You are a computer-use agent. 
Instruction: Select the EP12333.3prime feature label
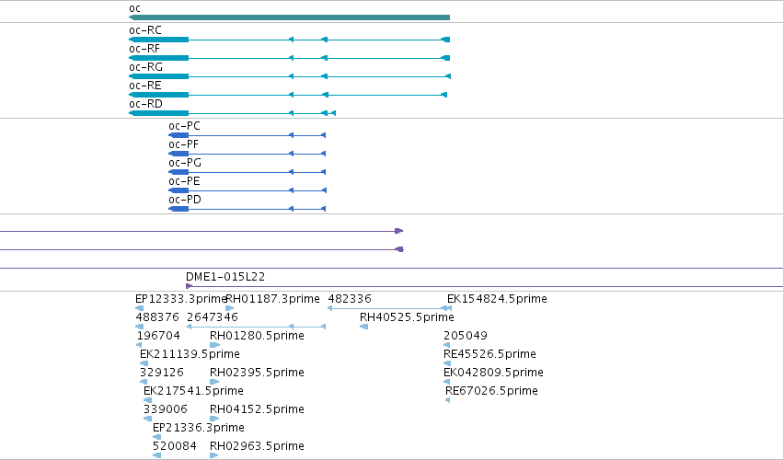click(x=181, y=299)
